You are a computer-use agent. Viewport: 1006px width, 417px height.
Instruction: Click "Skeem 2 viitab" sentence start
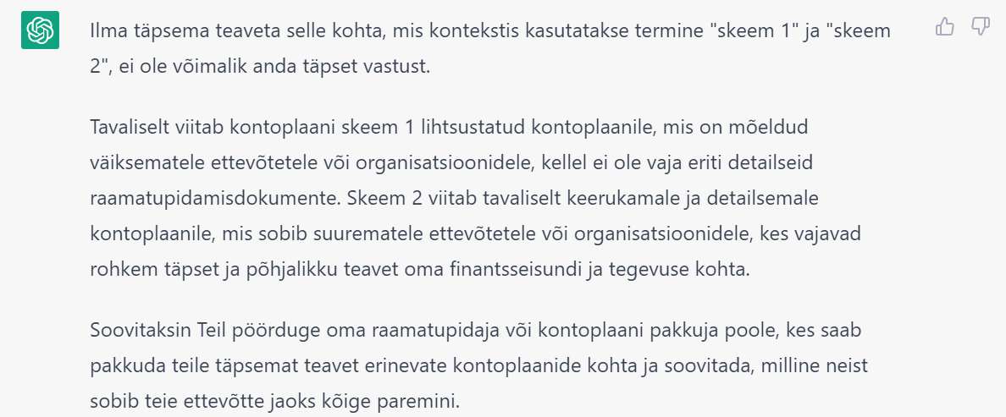pos(400,199)
